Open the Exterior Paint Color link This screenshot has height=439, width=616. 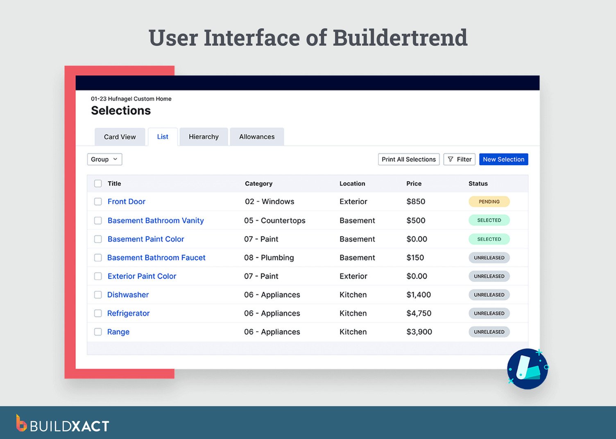(x=142, y=276)
